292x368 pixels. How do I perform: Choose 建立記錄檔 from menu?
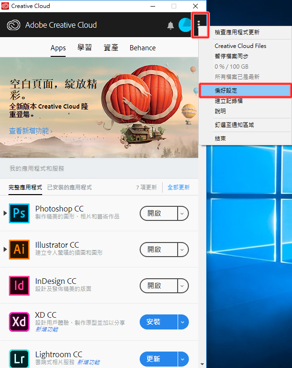tap(245, 101)
